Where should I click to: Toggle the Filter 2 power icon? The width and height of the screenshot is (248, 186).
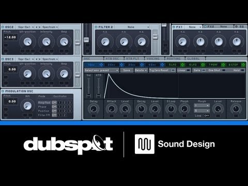click(96, 27)
